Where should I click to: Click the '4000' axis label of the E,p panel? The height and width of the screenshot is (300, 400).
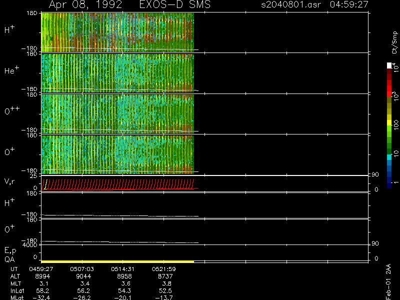(x=29, y=245)
